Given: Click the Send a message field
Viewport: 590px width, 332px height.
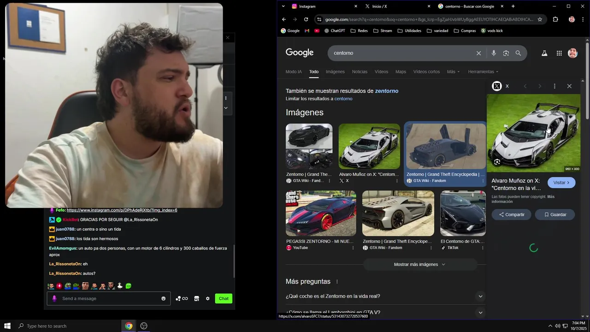Looking at the screenshot, I should [x=108, y=298].
